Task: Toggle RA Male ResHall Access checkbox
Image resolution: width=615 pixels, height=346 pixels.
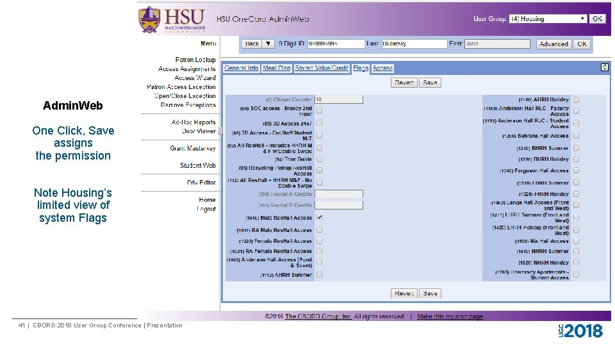Action: (x=319, y=230)
